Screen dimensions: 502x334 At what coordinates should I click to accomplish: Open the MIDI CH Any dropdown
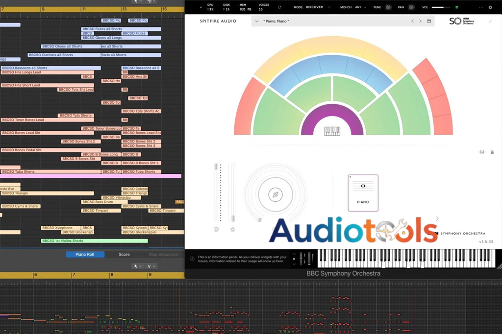click(x=353, y=7)
